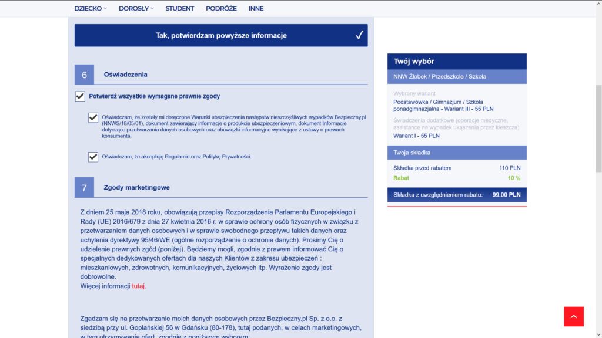The width and height of the screenshot is (602, 338).
Task: Uncheck the Regulamin and Polityka Prywatności checkbox
Action: pyautogui.click(x=93, y=157)
